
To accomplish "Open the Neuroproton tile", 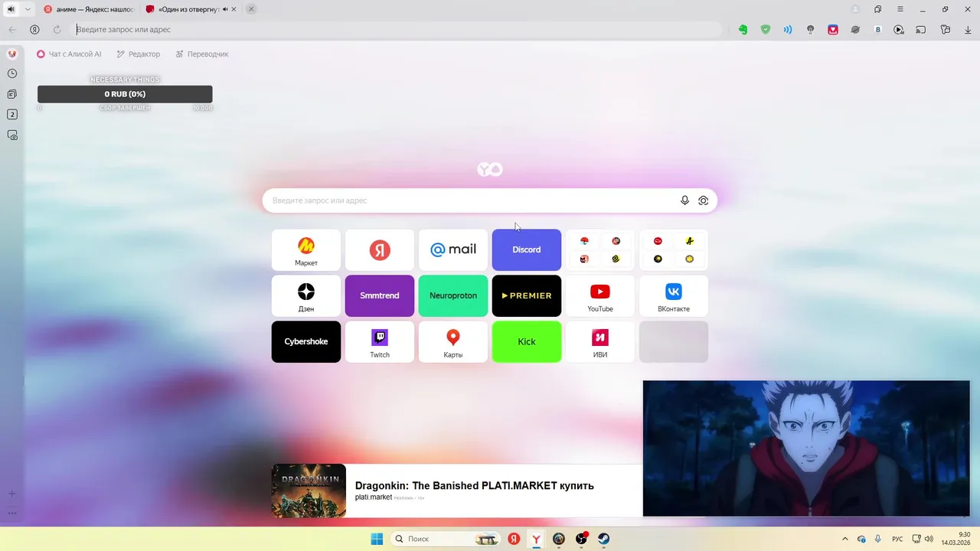I will click(x=453, y=296).
